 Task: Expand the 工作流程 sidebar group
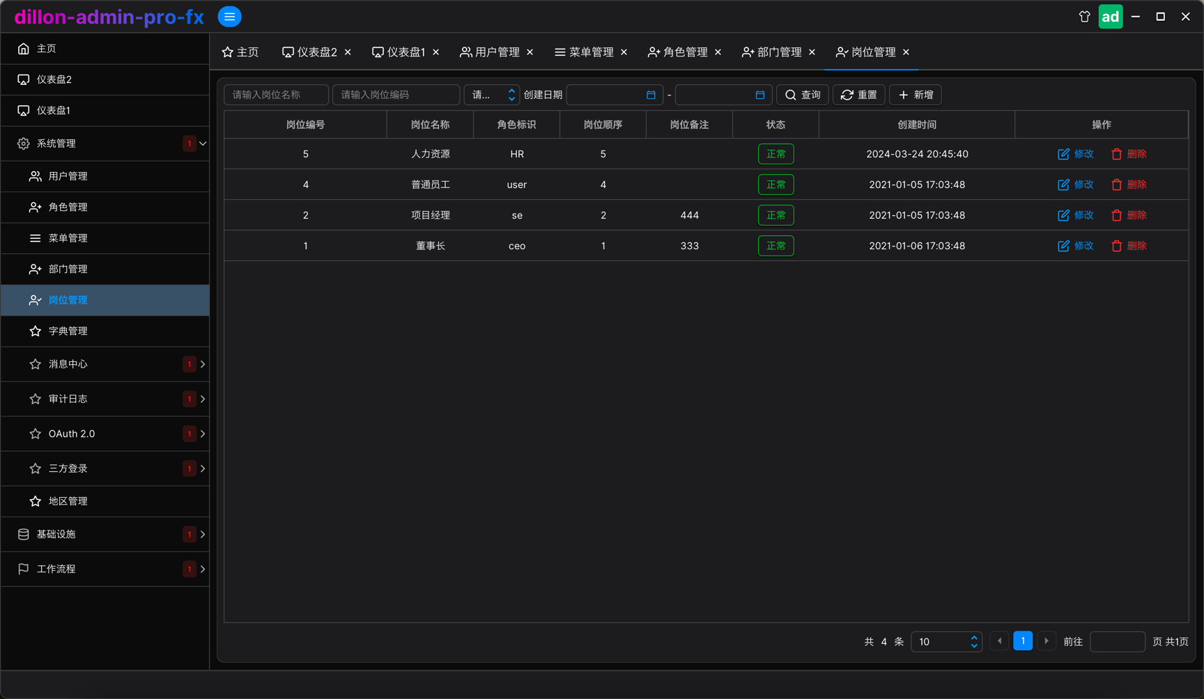coord(105,569)
